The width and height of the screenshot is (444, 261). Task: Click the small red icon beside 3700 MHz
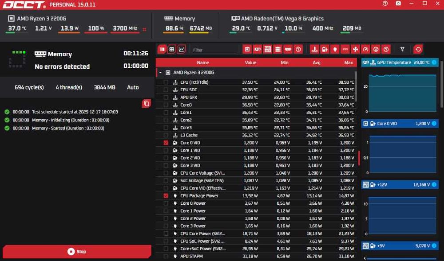[x=144, y=29]
